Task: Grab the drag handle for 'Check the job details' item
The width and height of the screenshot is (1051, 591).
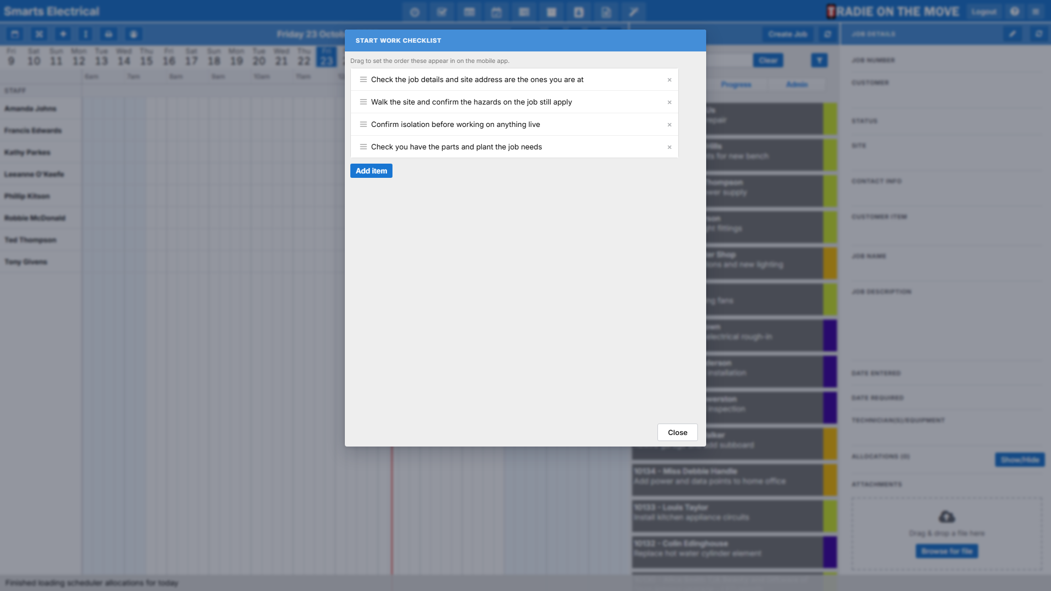Action: (363, 79)
